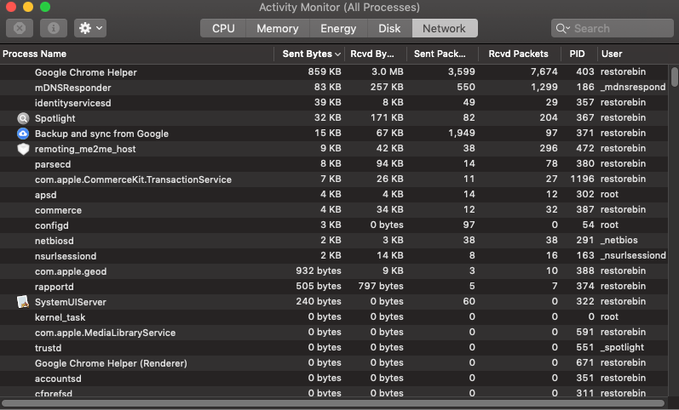Select the Google Chrome Helper row
679x410 pixels.
click(x=333, y=72)
